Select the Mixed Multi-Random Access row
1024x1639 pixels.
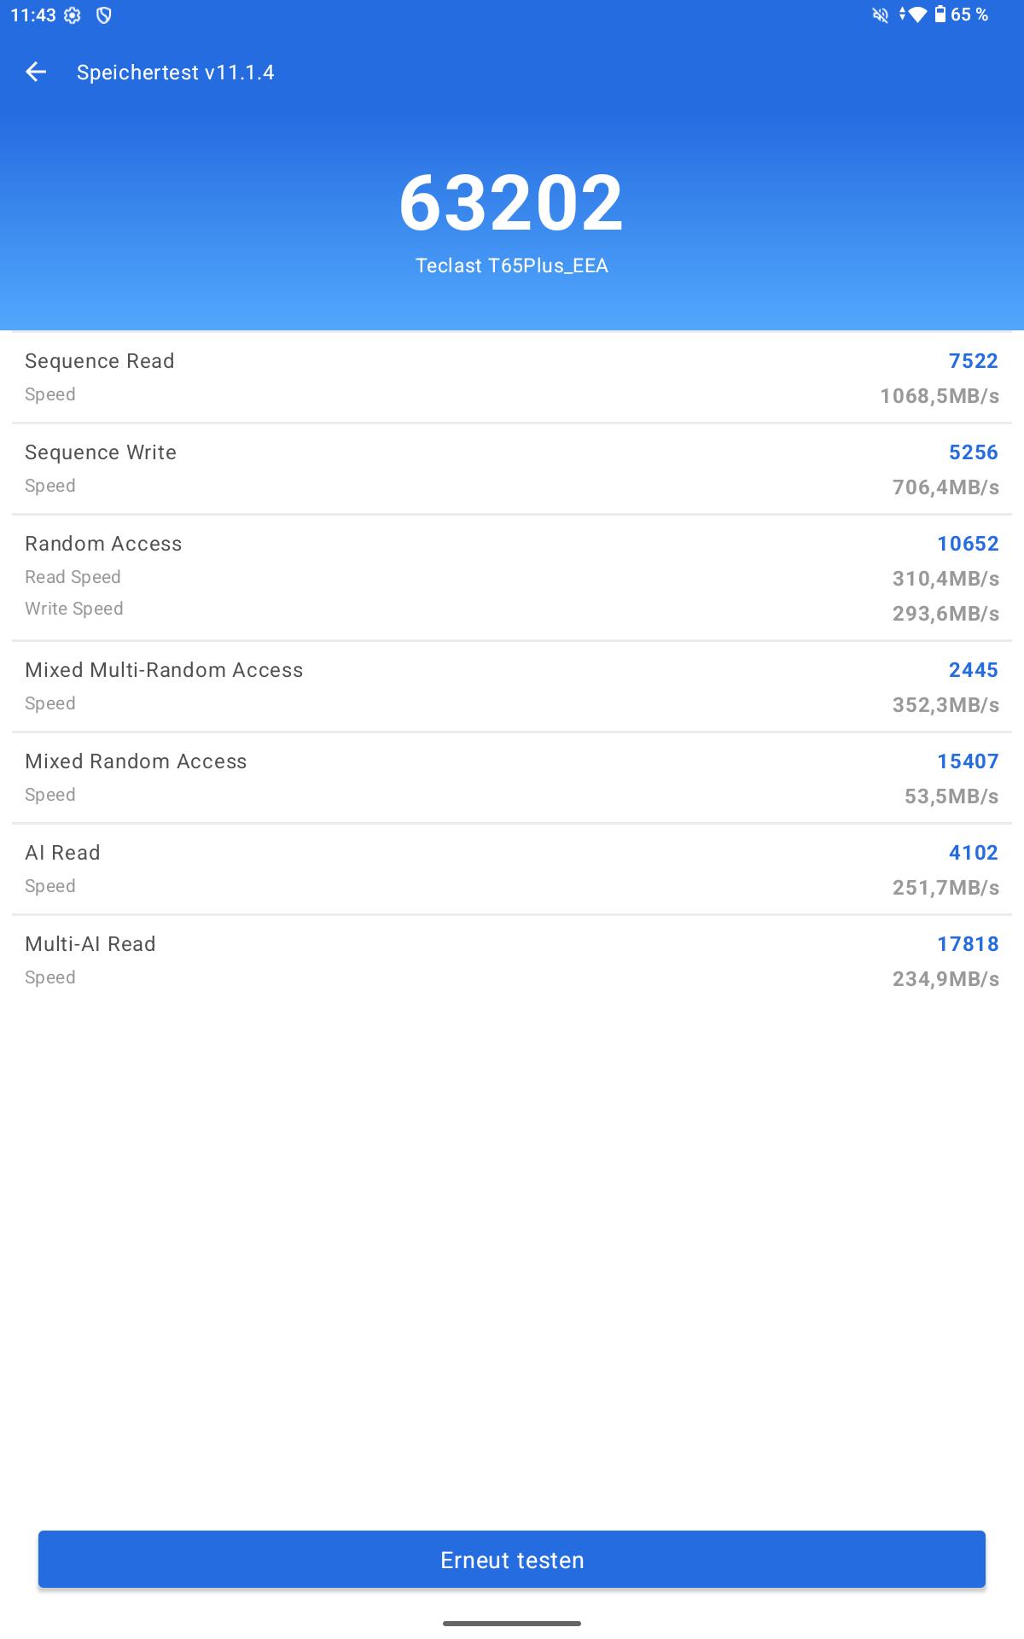pyautogui.click(x=512, y=686)
